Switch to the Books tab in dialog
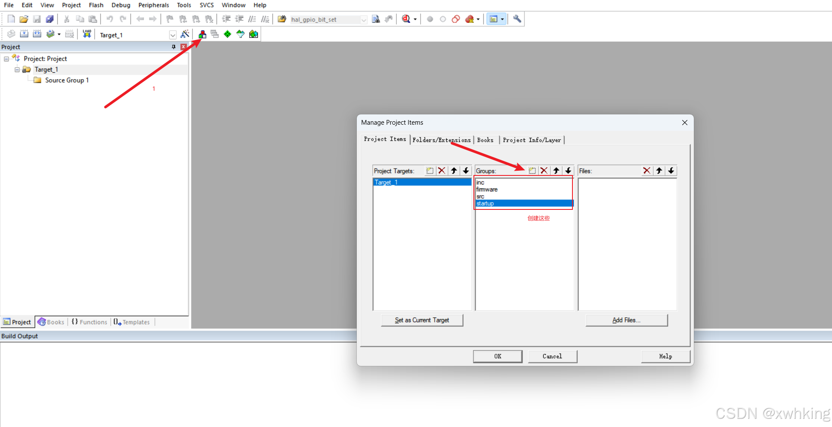This screenshot has width=832, height=427. [x=486, y=140]
